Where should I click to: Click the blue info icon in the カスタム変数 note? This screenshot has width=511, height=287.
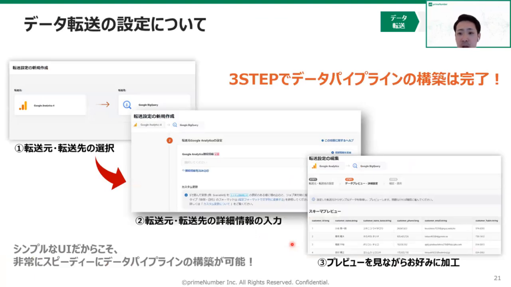pyautogui.click(x=186, y=195)
